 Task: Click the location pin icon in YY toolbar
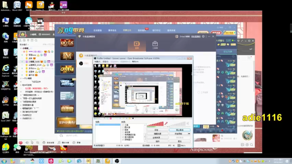[28, 40]
